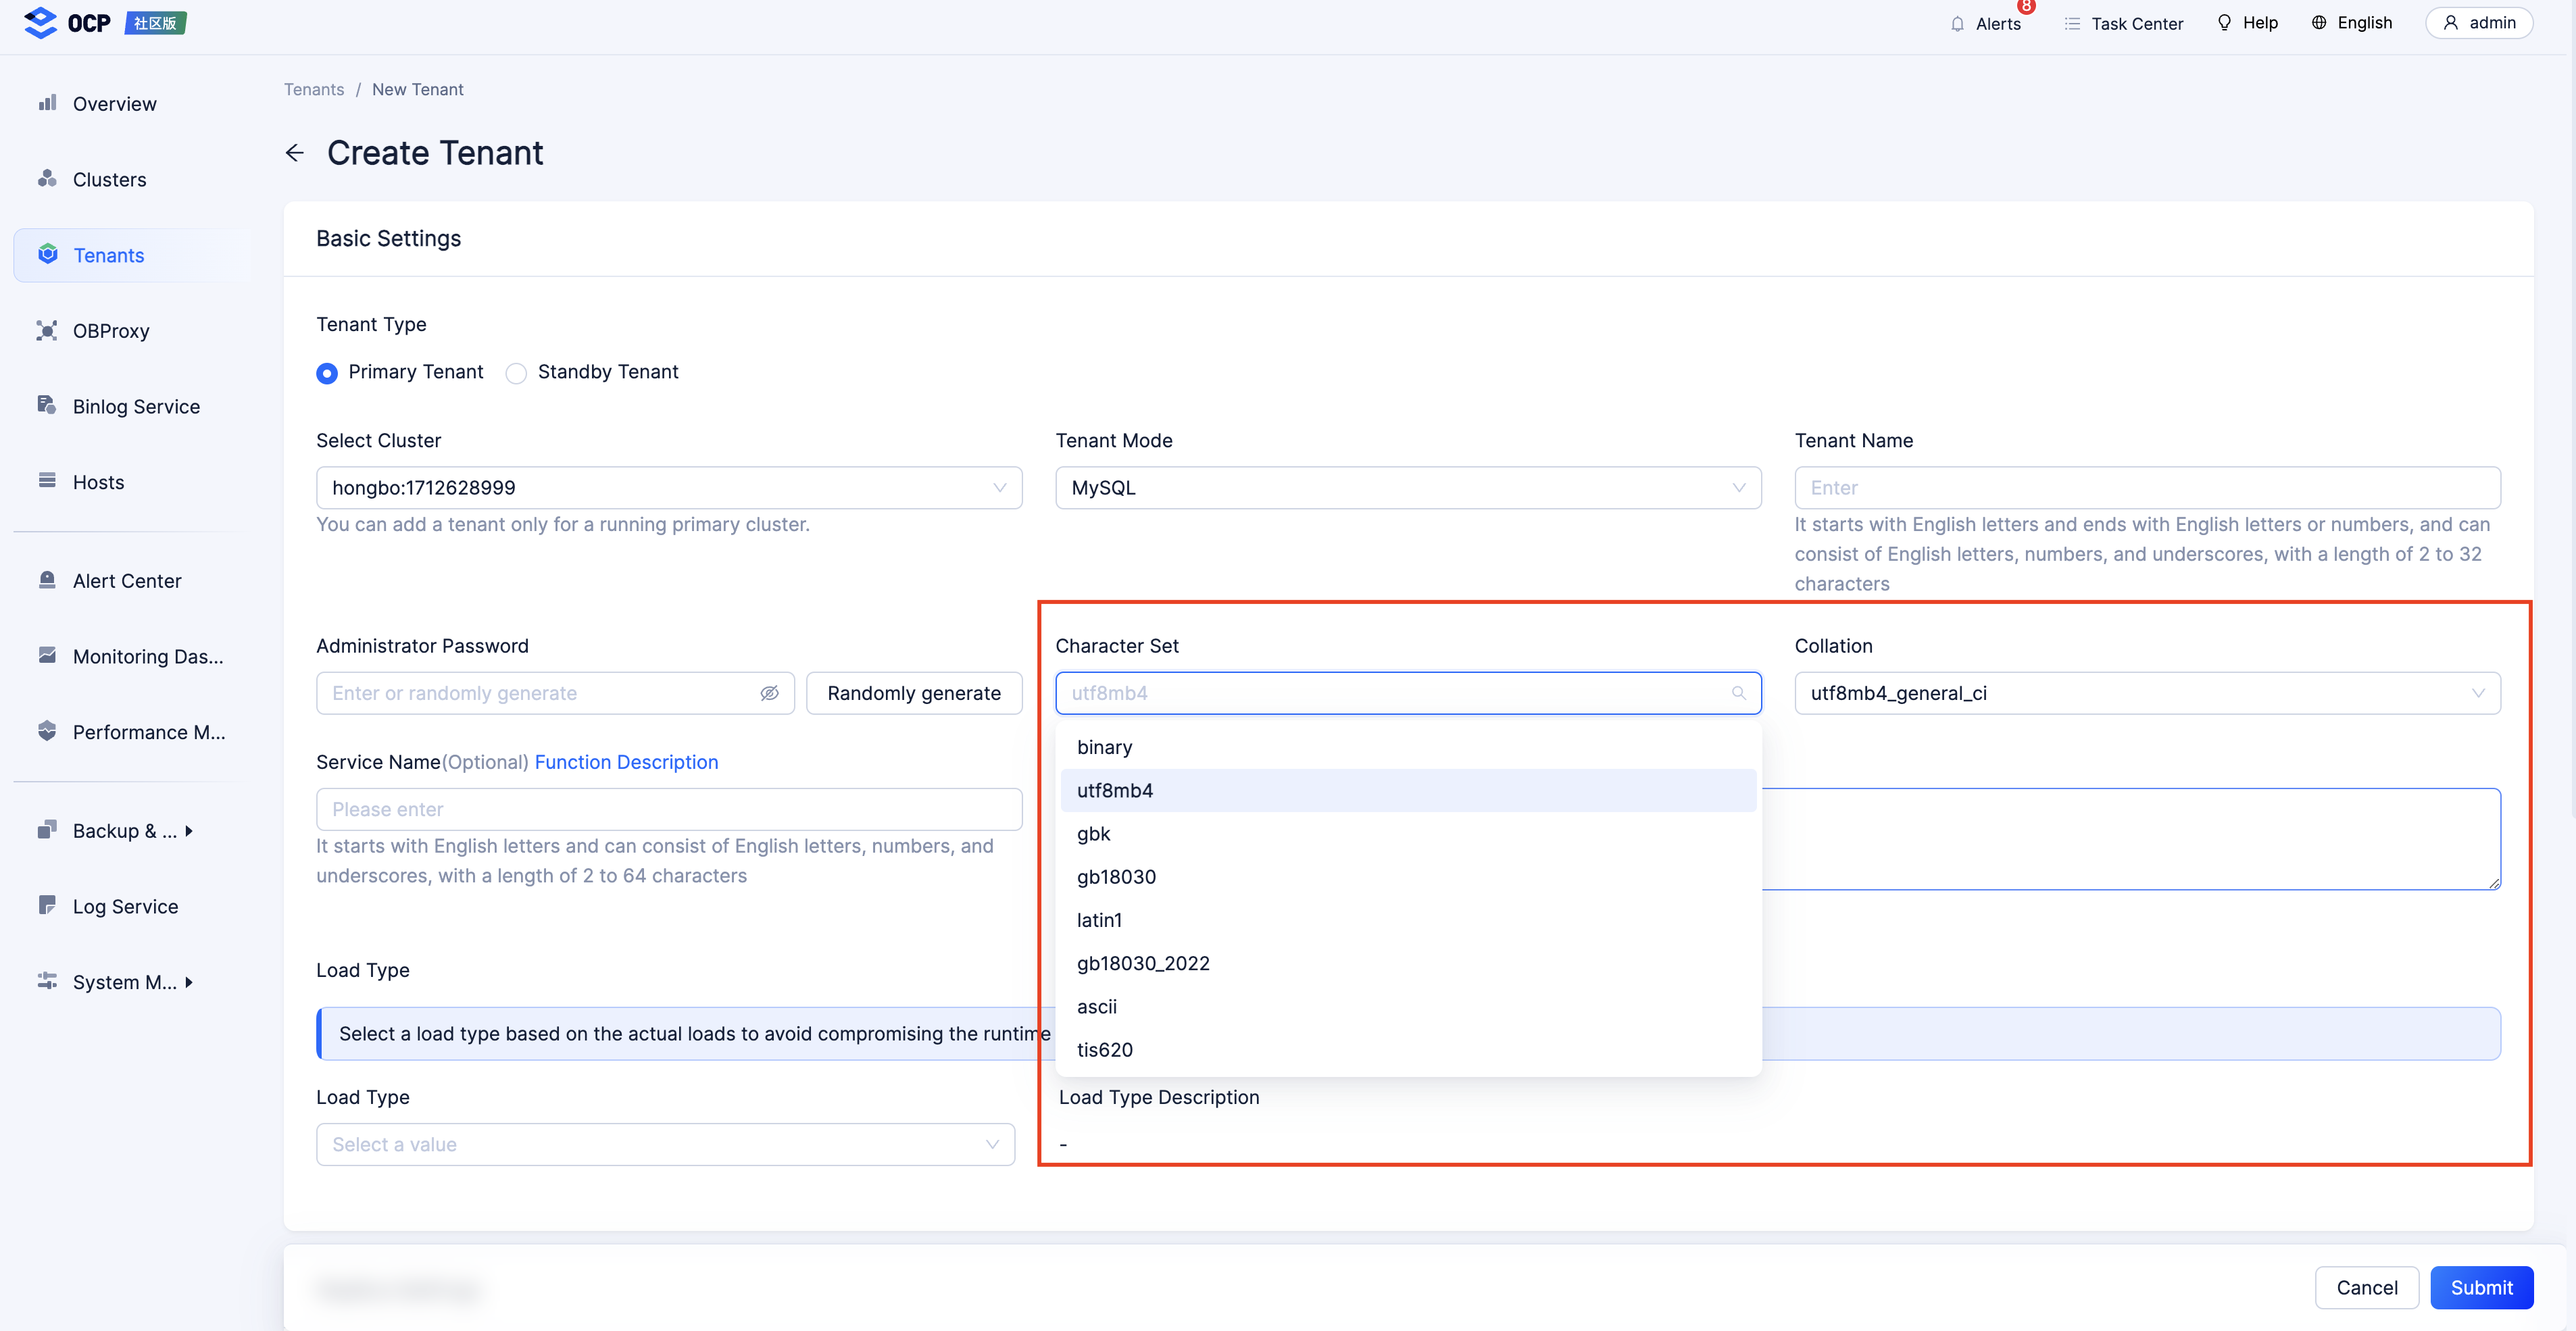This screenshot has width=2576, height=1331.
Task: Click the Submit button
Action: pyautogui.click(x=2481, y=1287)
